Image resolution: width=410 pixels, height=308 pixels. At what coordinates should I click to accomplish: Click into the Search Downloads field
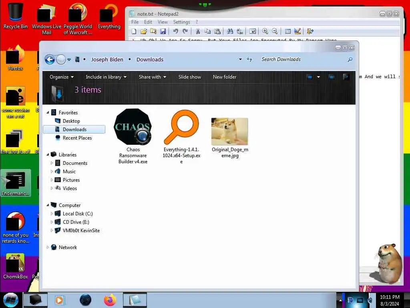click(x=303, y=59)
